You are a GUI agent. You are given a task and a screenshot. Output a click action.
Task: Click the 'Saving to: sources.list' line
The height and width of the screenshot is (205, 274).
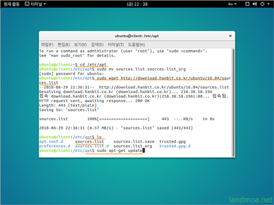(69, 110)
